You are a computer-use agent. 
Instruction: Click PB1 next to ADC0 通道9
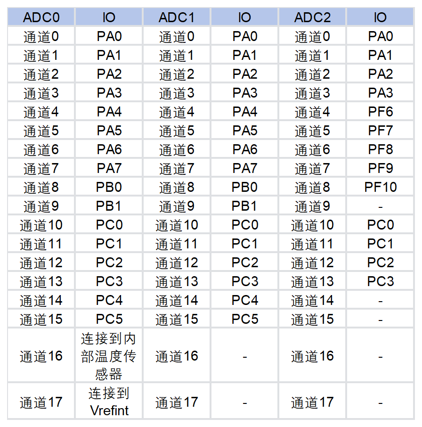pyautogui.click(x=109, y=205)
